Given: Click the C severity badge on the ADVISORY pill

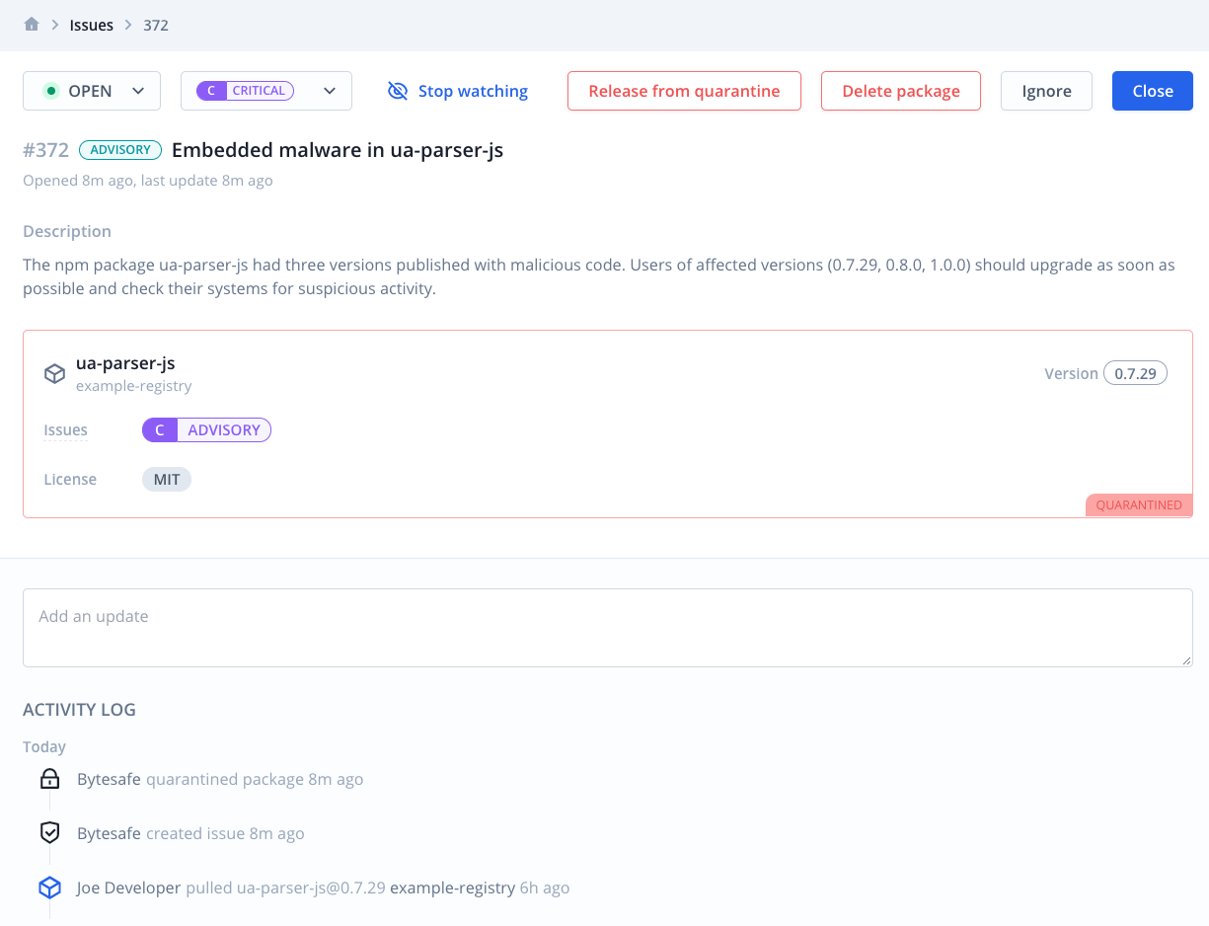Looking at the screenshot, I should pos(159,429).
